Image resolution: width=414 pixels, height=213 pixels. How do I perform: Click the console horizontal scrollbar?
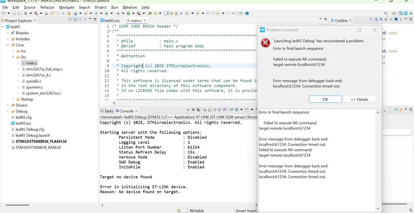pos(178,205)
